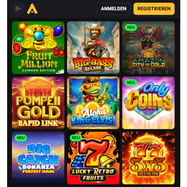187x187 pixels.
Task: Click NEU badge on Only Coins
Action: point(131,83)
